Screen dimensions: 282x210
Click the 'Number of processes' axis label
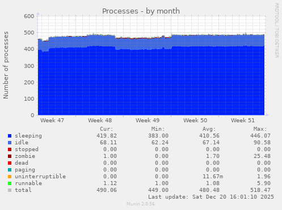(6, 65)
